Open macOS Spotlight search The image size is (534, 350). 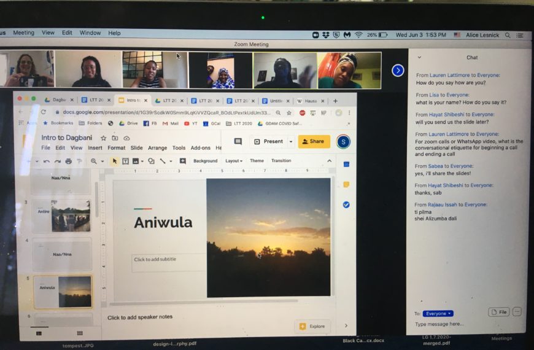click(x=508, y=35)
